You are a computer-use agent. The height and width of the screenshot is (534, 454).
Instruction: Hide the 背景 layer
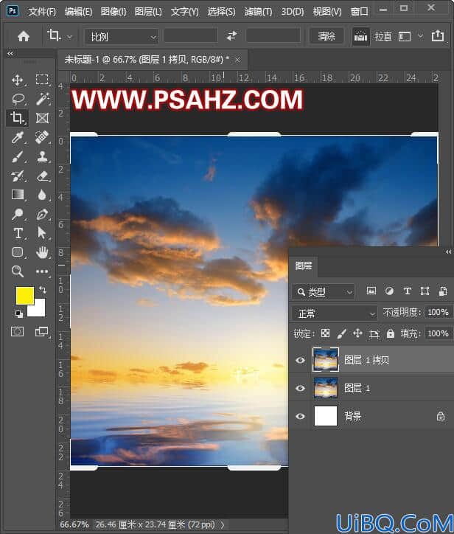click(x=300, y=416)
